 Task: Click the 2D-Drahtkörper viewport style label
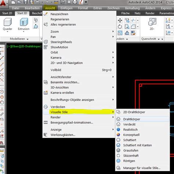(30, 46)
